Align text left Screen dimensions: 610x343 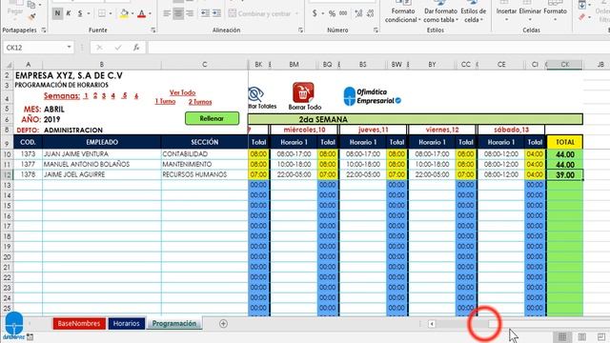pos(167,13)
